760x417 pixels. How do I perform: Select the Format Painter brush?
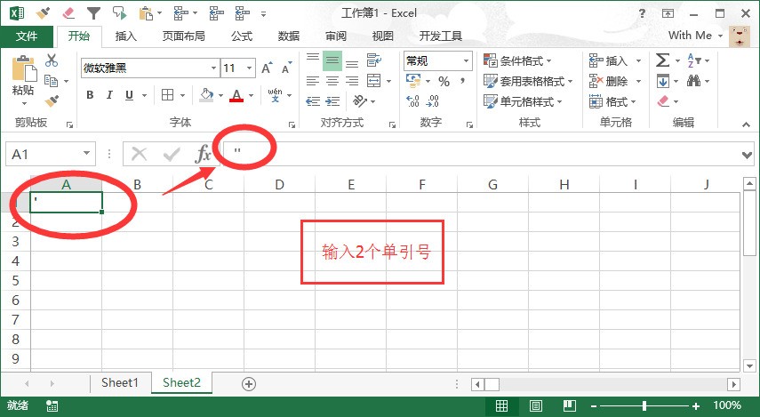pos(52,100)
